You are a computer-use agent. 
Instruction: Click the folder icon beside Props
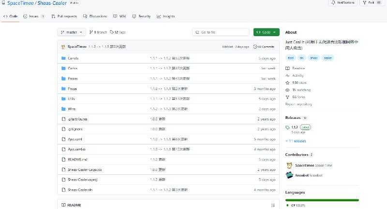click(x=63, y=89)
